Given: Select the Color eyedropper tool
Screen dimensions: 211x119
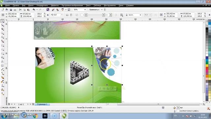Looking at the screenshot, I should (2, 82).
